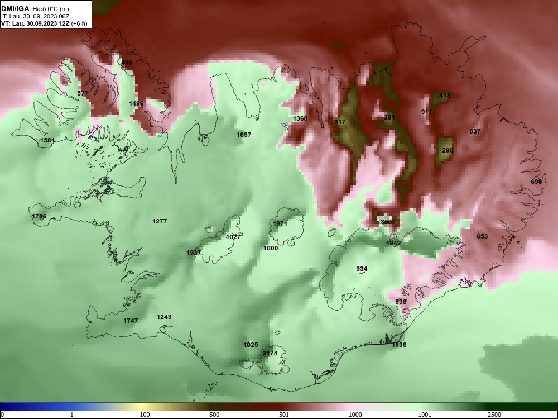Click the 837 map value
The image size is (558, 419).
475,131
